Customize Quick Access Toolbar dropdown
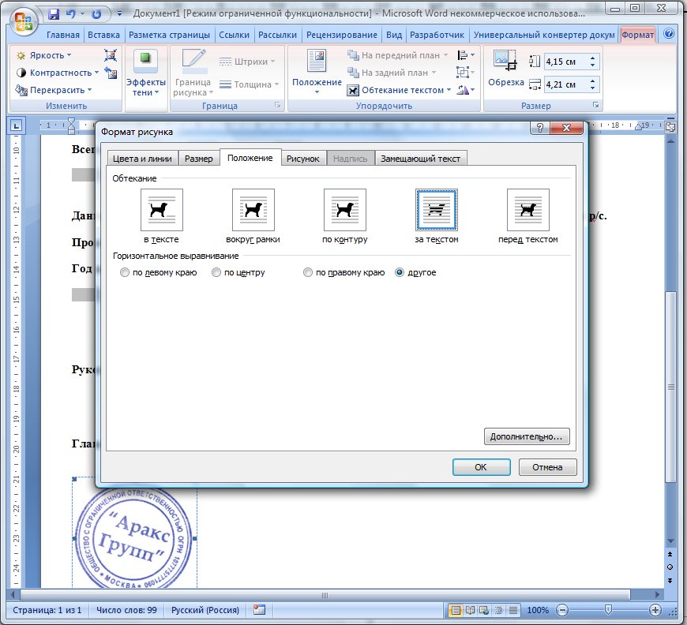This screenshot has width=687, height=625. click(x=119, y=14)
